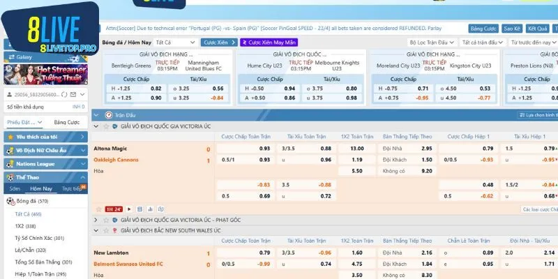Bet Bentleigh Greens H -1.25 at 0.82
This screenshot has height=279, width=558.
pyautogui.click(x=136, y=89)
